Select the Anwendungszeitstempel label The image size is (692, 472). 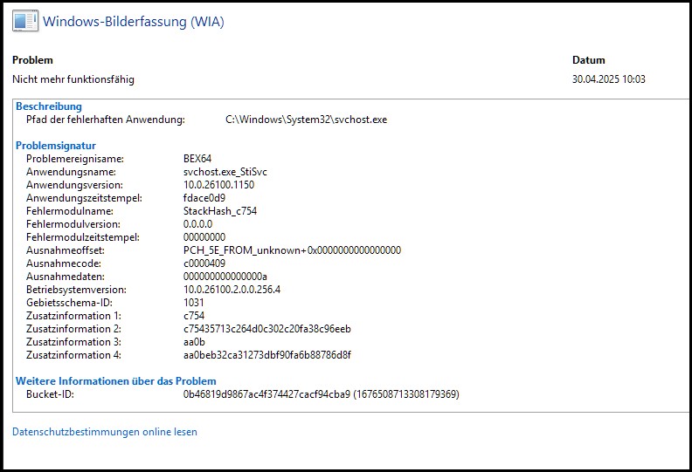click(x=84, y=198)
